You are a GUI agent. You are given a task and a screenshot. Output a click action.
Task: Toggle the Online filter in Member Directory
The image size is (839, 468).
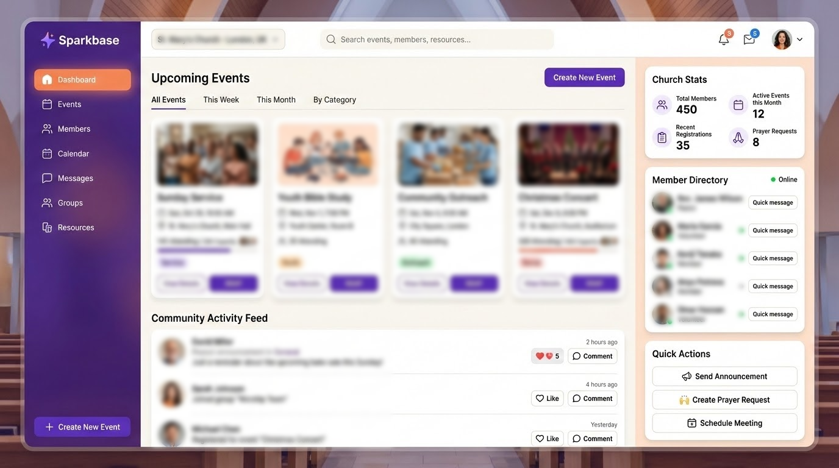[x=783, y=179]
